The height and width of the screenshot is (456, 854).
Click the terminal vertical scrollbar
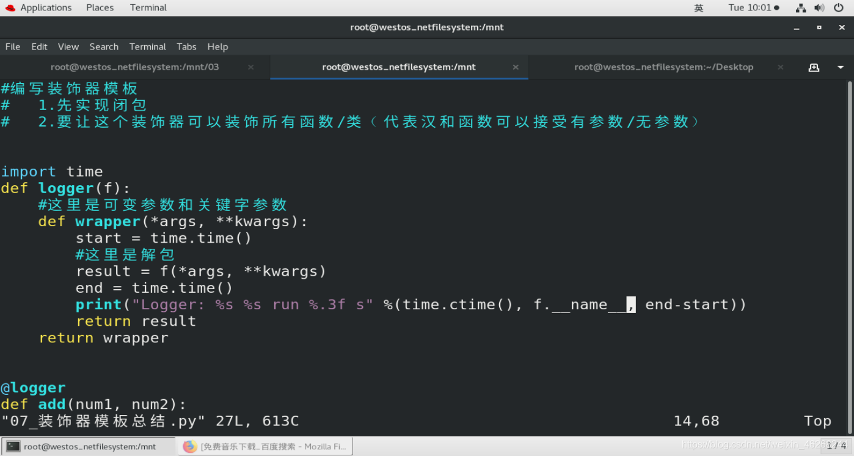click(x=850, y=257)
